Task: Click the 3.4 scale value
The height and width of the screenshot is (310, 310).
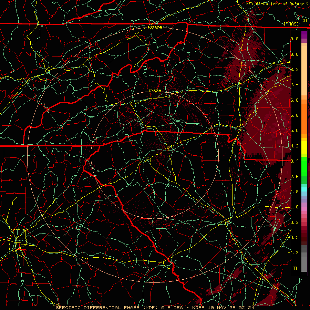Action: coord(294,161)
